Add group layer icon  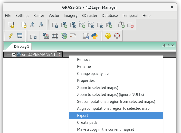coord(121,25)
